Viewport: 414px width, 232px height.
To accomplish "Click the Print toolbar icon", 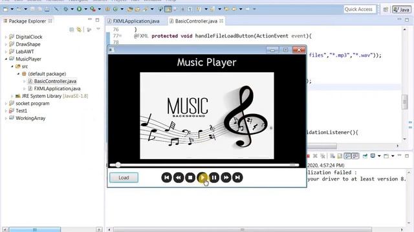I will pos(47,9).
